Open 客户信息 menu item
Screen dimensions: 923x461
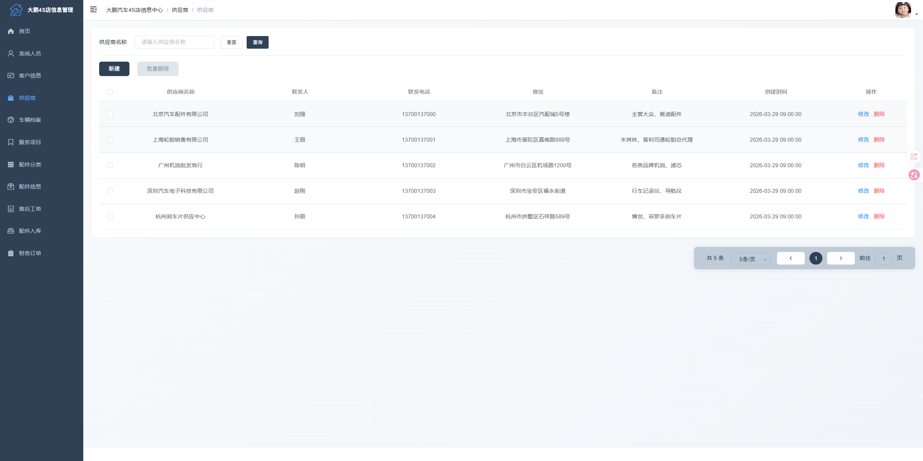(x=41, y=76)
